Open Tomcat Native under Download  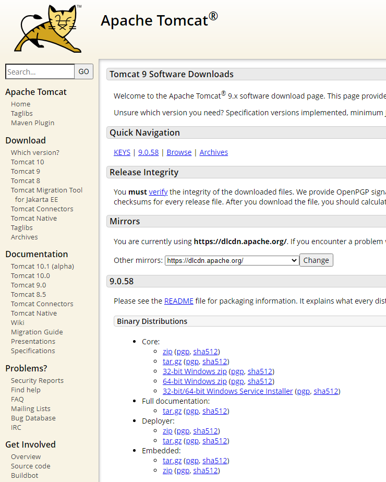(34, 218)
